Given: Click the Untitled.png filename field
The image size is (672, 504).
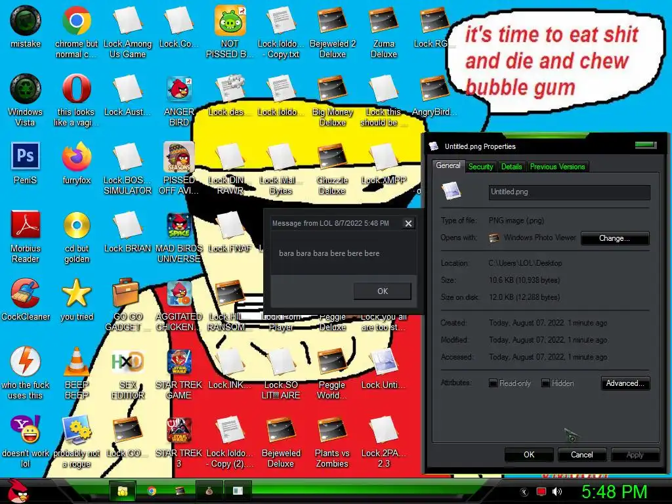Looking at the screenshot, I should coord(569,192).
